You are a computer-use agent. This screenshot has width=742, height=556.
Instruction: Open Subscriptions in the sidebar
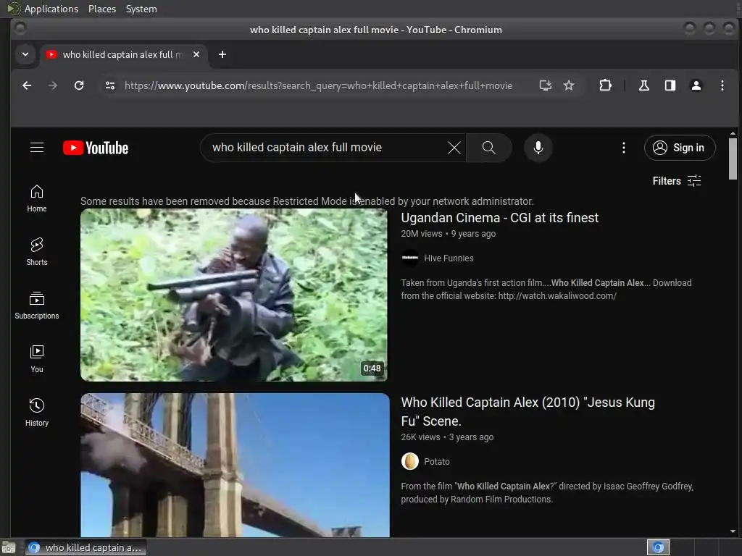click(37, 306)
